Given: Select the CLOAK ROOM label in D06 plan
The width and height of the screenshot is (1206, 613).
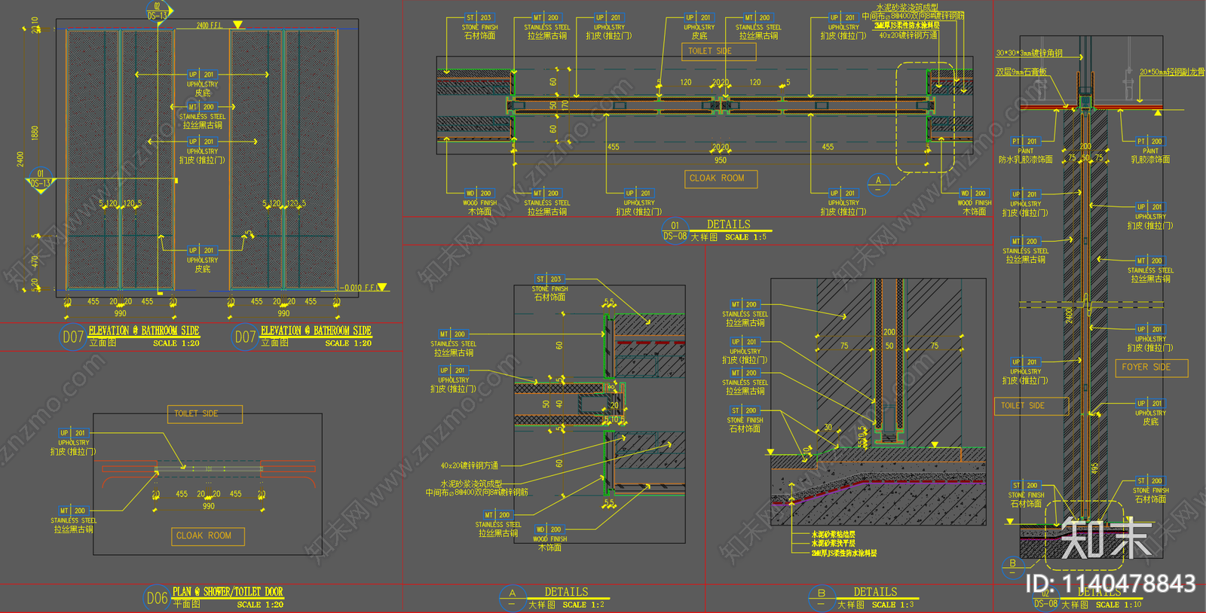Looking at the screenshot, I should pyautogui.click(x=207, y=536).
